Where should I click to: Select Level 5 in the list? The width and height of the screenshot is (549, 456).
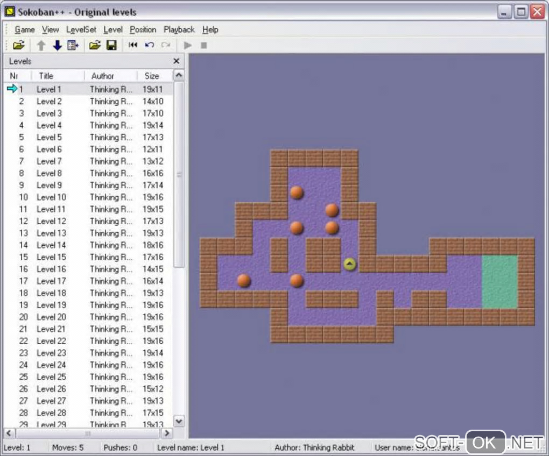(x=89, y=137)
